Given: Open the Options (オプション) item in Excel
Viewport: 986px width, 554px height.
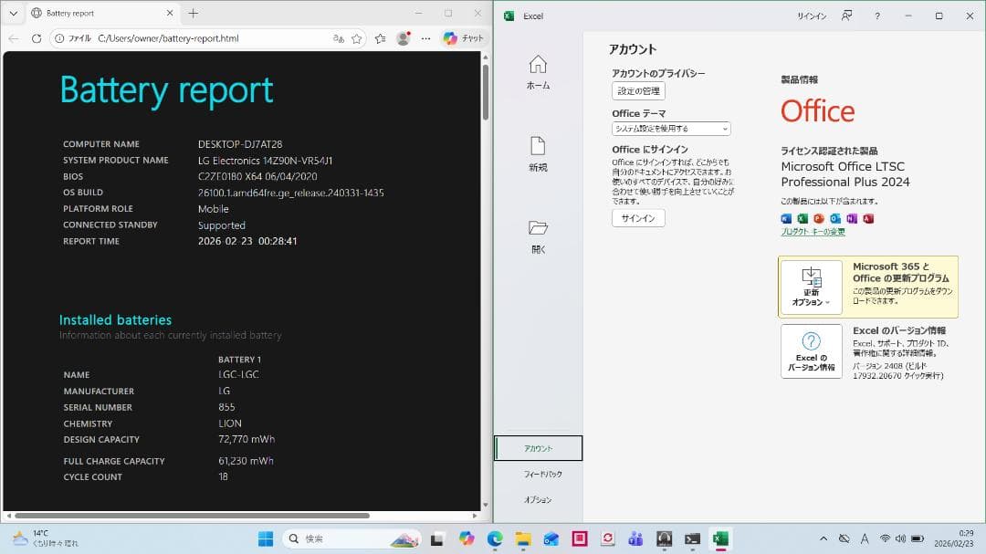Looking at the screenshot, I should pos(539,500).
